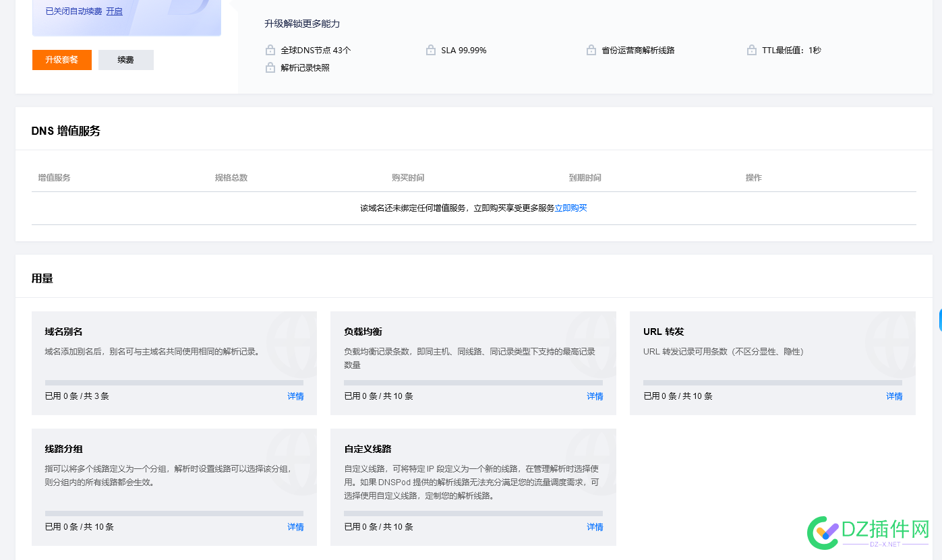Open 详情 for 自定义线路 usage

click(x=595, y=527)
